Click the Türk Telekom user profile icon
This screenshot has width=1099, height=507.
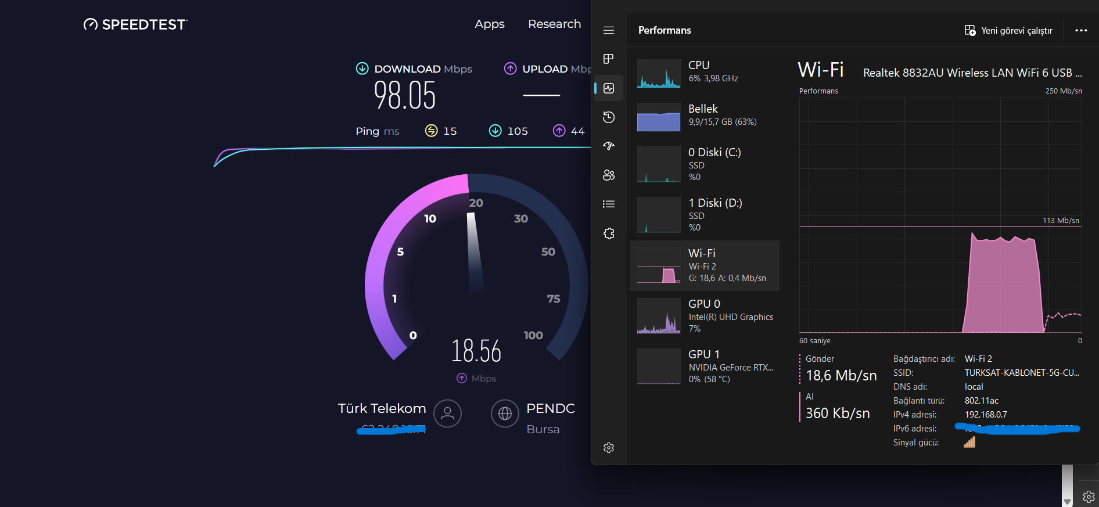point(447,413)
